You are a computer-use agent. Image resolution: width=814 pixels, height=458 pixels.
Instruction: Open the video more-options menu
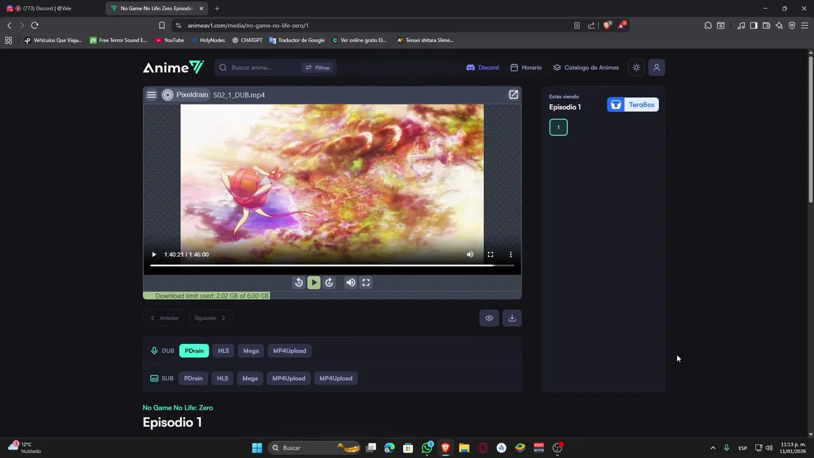[510, 254]
